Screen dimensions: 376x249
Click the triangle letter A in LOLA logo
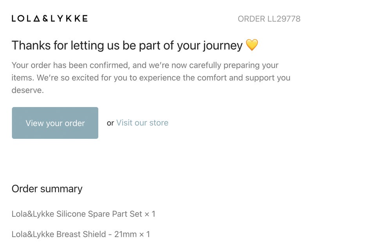(x=36, y=18)
